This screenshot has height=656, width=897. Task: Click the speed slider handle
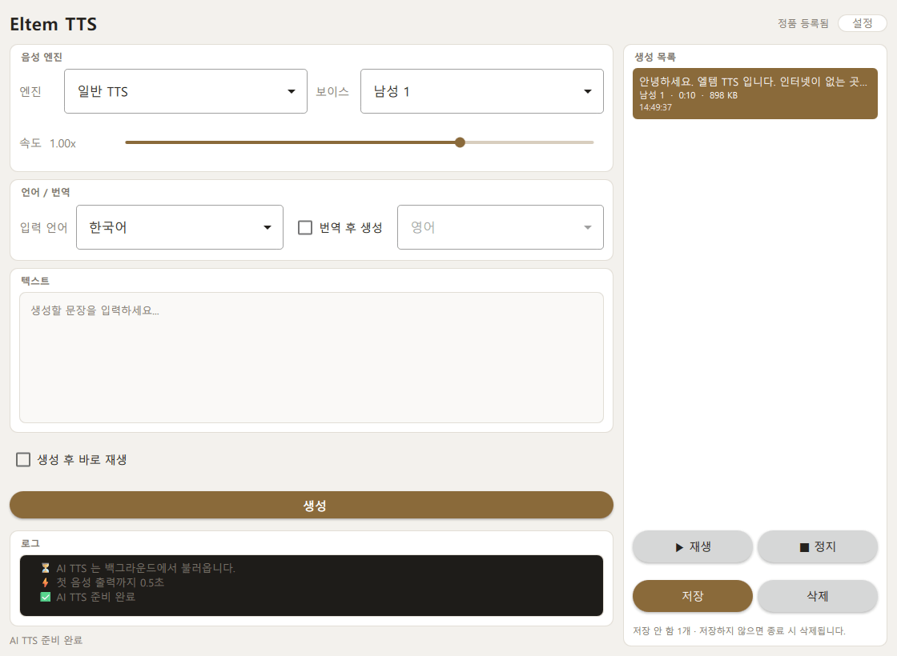(460, 142)
